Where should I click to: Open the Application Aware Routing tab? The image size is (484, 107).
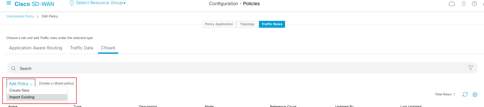point(36,48)
